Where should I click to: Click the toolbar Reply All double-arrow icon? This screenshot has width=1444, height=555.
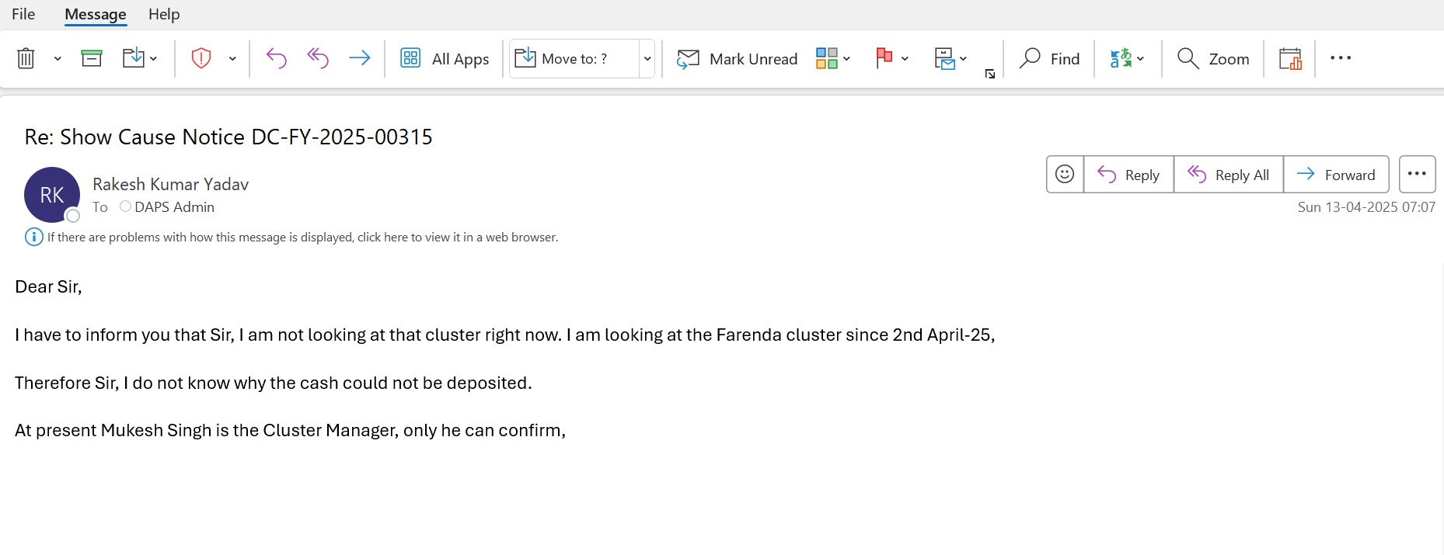pos(318,58)
